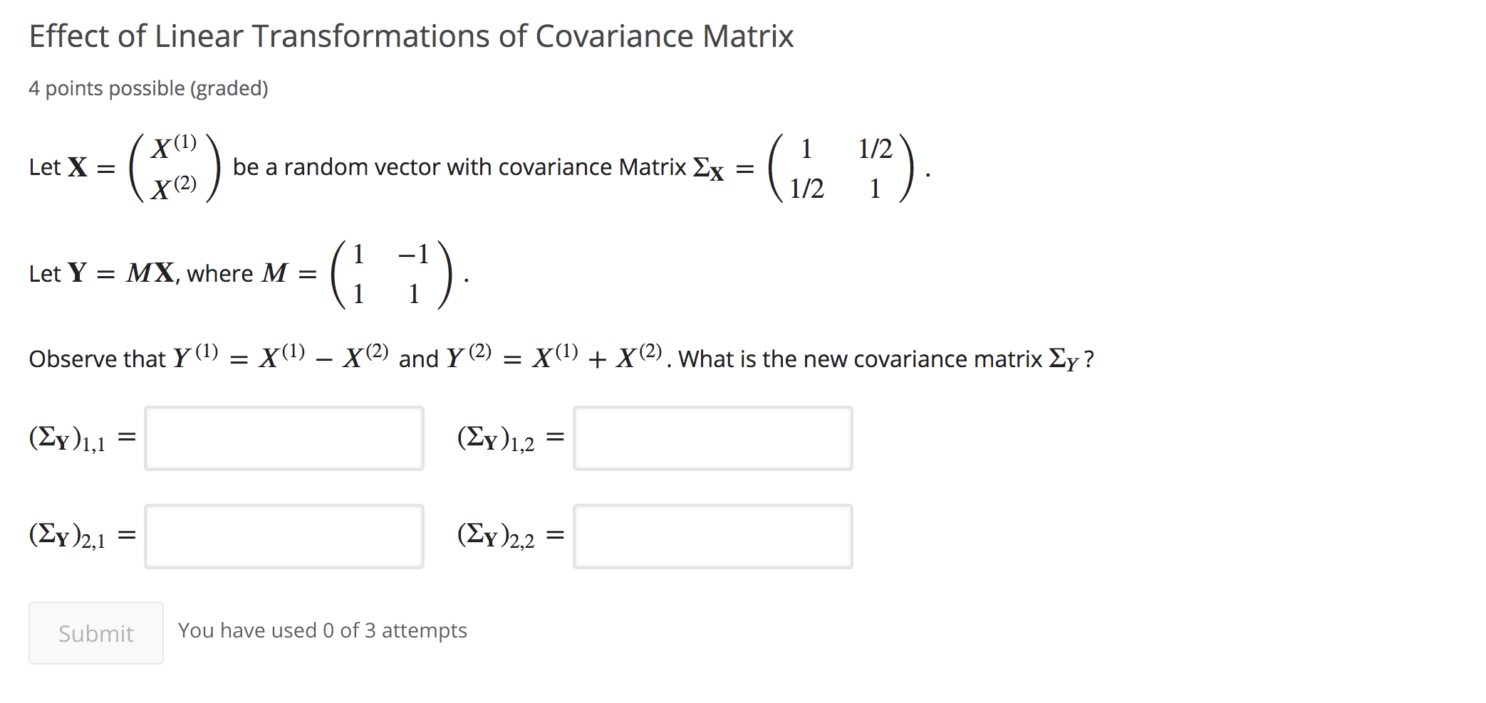Select the 'You have used 0 of 3 attempts' text
Image resolution: width=1486 pixels, height=703 pixels.
[x=323, y=630]
